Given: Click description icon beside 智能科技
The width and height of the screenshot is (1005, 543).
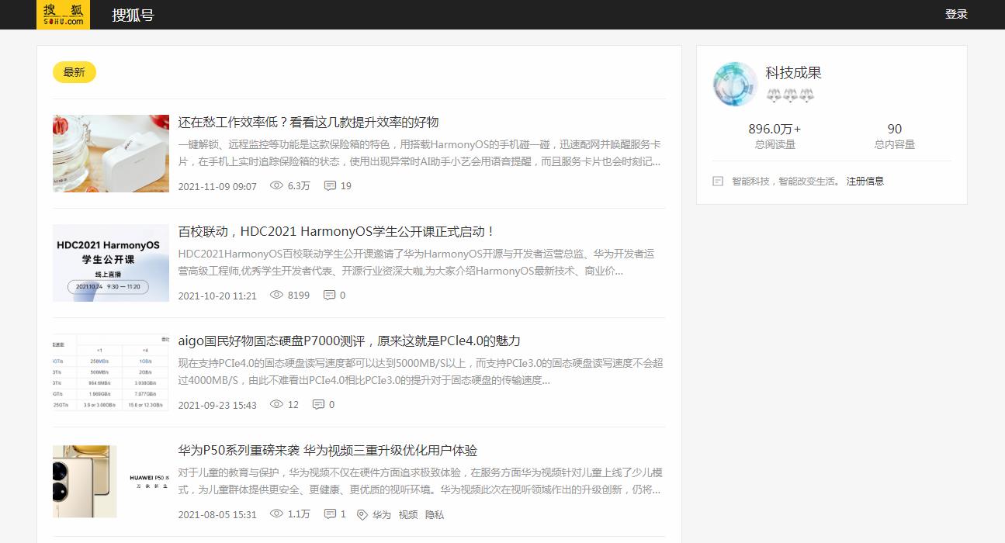Looking at the screenshot, I should (x=718, y=181).
